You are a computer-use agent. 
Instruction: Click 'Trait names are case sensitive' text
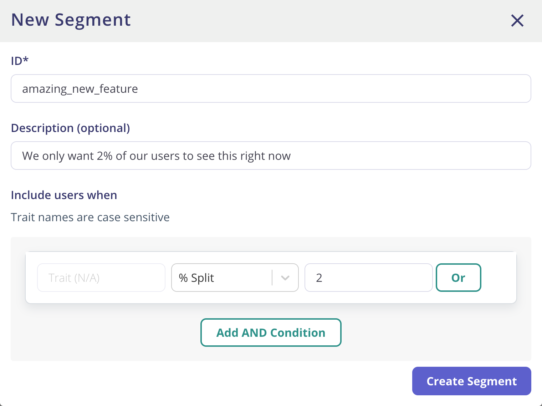(x=90, y=217)
